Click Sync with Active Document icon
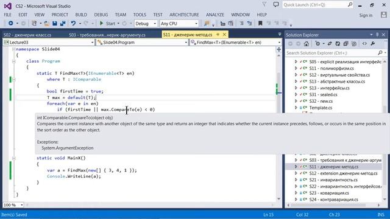This screenshot has width=390, height=219. pyautogui.click(x=330, y=44)
